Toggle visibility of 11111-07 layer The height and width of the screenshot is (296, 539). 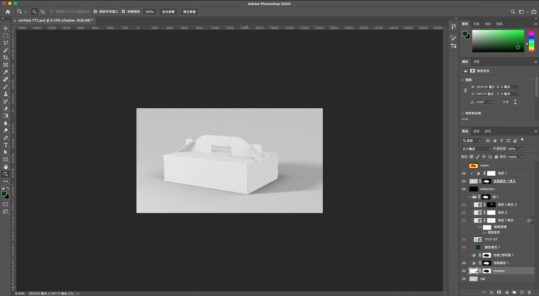point(464,240)
